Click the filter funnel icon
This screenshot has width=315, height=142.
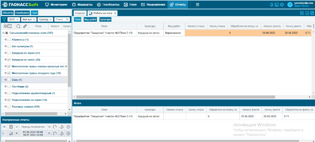[4, 20]
